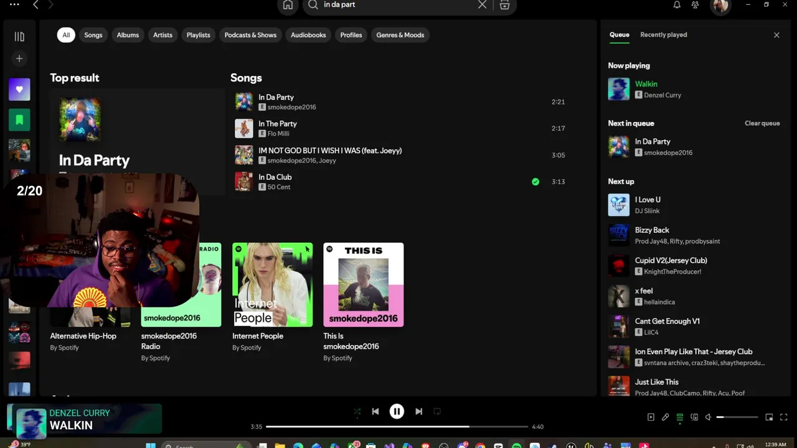Viewport: 797px width, 448px height.
Task: Open the Home icon next to search
Action: [x=288, y=5]
